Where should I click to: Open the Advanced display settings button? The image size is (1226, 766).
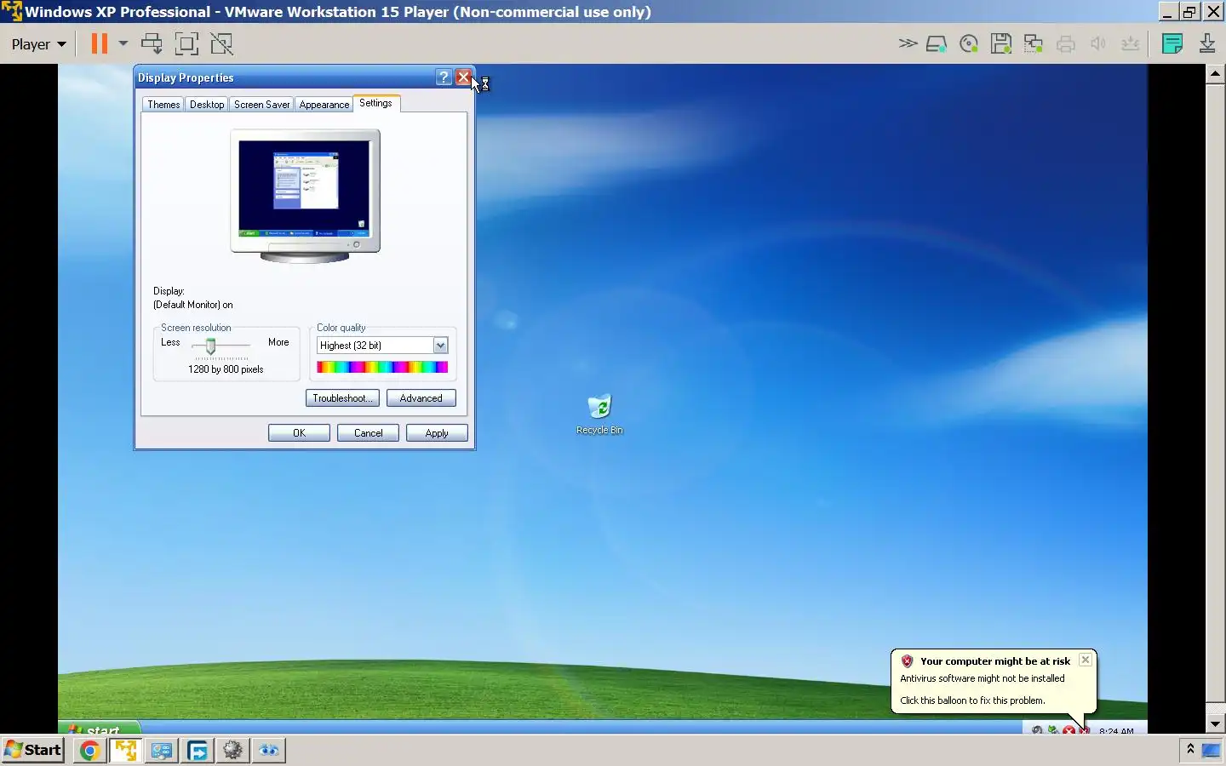pyautogui.click(x=421, y=398)
